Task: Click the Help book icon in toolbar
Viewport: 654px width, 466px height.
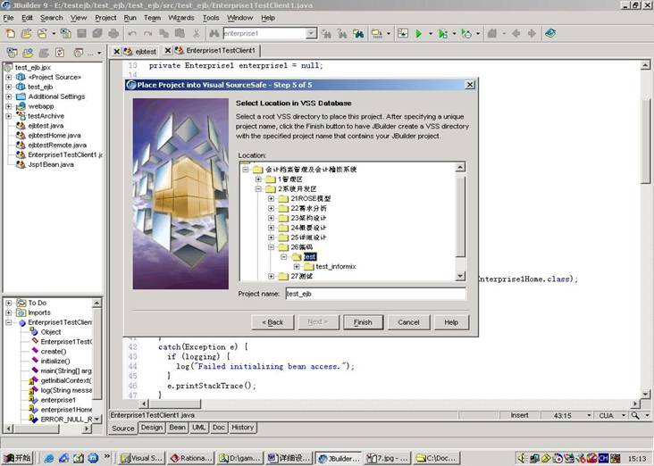Action: coord(550,33)
